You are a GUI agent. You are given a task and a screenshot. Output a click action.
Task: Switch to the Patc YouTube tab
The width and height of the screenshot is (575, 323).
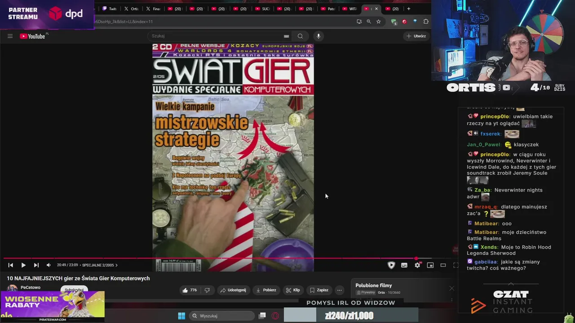(x=328, y=9)
